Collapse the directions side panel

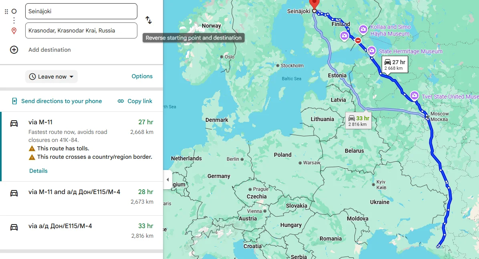click(168, 180)
